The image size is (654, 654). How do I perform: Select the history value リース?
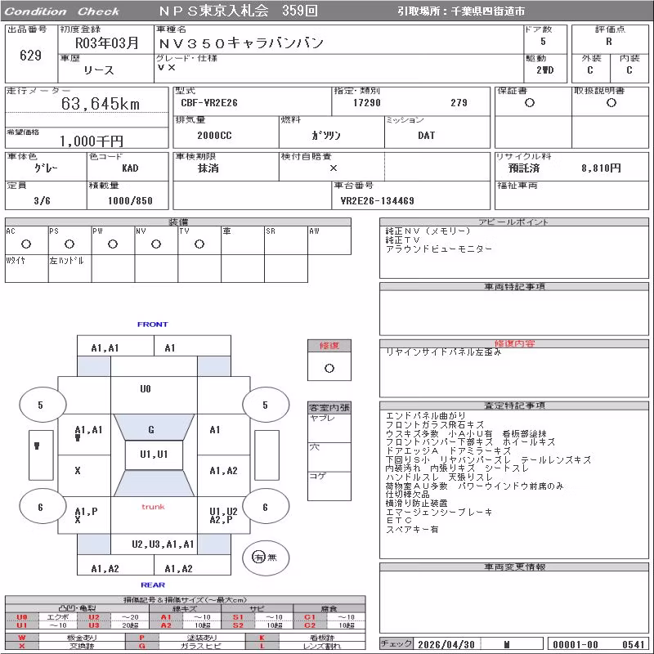(99, 70)
